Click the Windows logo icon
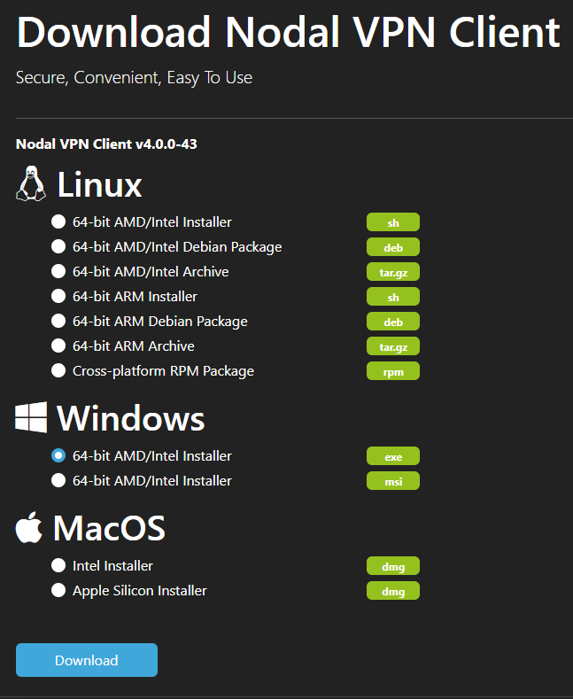This screenshot has width=573, height=699. tap(31, 417)
